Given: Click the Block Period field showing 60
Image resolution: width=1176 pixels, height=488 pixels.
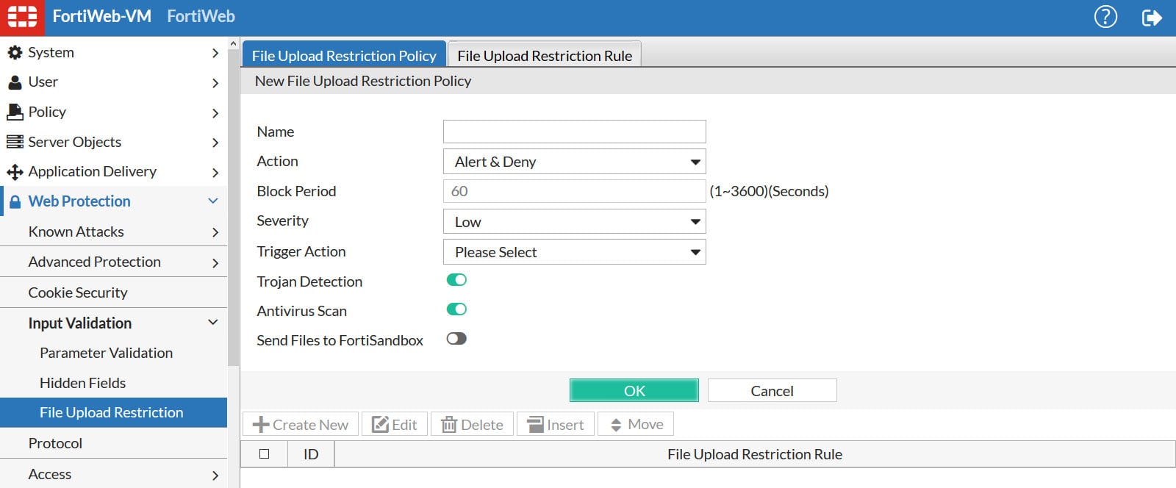Looking at the screenshot, I should click(575, 191).
